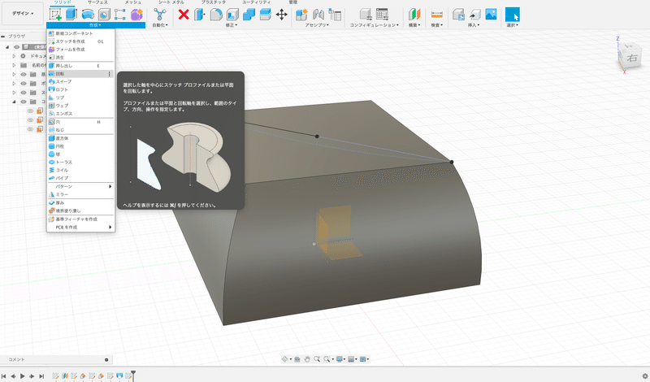Click the Hole toolbar icon
Viewport: 650px width, 382px height.
pyautogui.click(x=104, y=15)
